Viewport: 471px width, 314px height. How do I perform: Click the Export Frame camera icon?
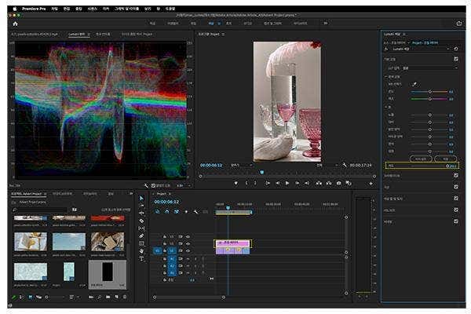[x=338, y=183]
